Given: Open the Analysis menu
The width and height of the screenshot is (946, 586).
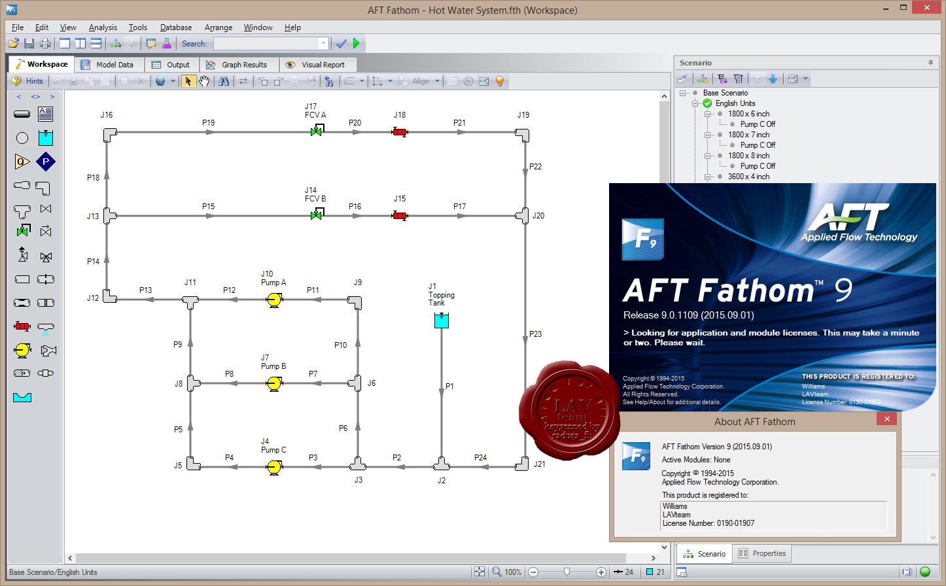Looking at the screenshot, I should click(103, 27).
